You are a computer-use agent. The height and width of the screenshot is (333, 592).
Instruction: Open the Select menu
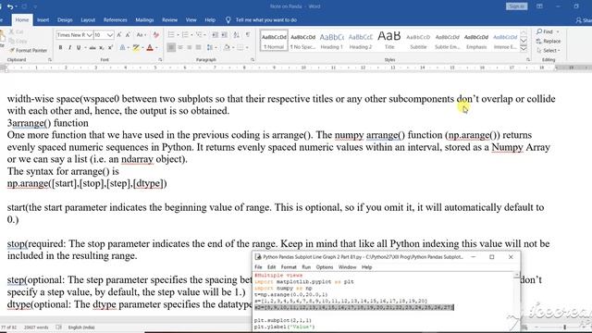coord(548,50)
